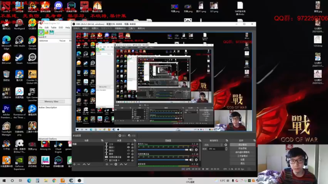Open Epic Games Launcher desktop icon
Screen dimensions: 328x184
pos(32,95)
